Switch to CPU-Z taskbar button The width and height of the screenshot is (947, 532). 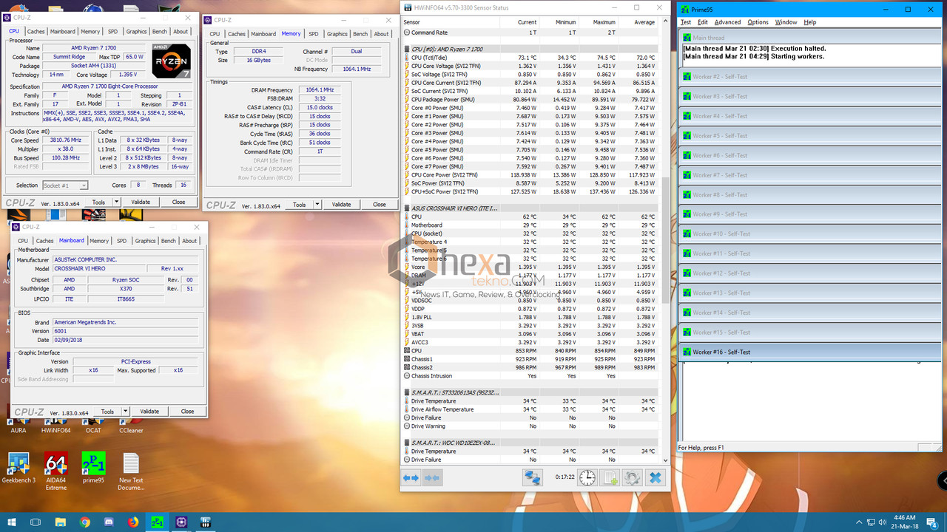point(181,522)
